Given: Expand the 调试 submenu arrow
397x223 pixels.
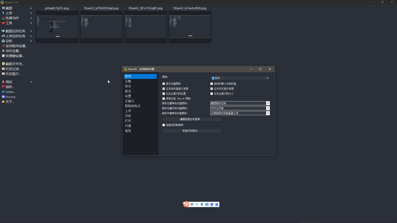Looking at the screenshot, I should coord(31,82).
